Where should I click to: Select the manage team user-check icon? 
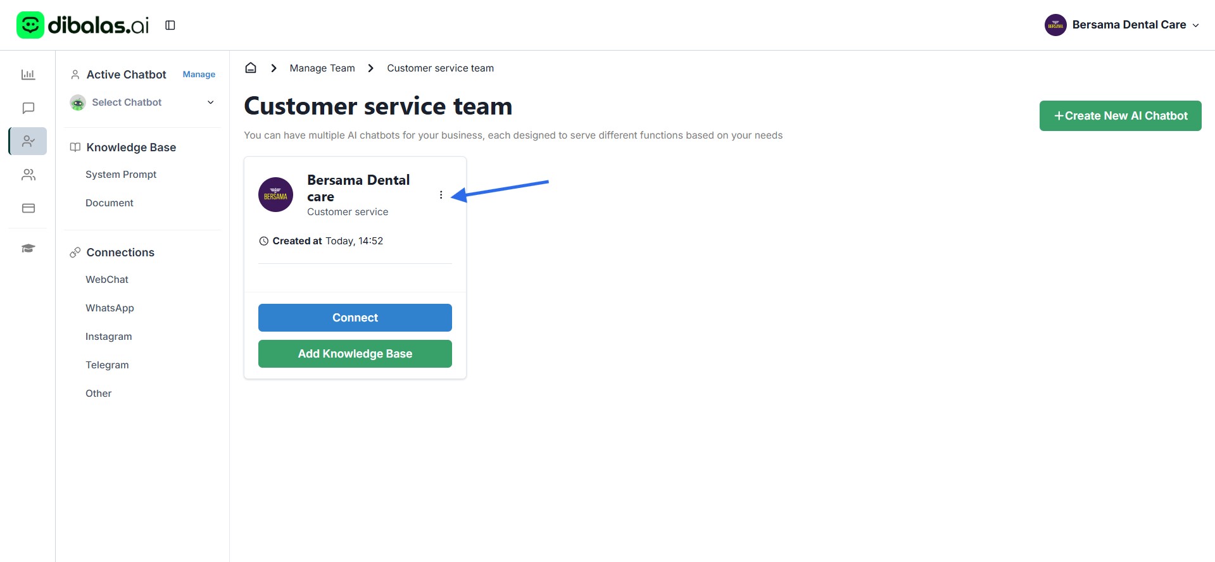tap(28, 141)
